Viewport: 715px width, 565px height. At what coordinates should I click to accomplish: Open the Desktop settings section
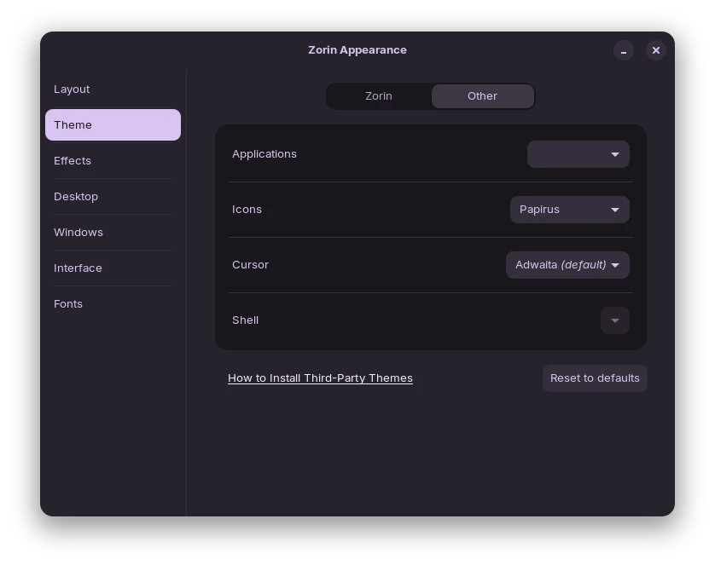pos(76,197)
